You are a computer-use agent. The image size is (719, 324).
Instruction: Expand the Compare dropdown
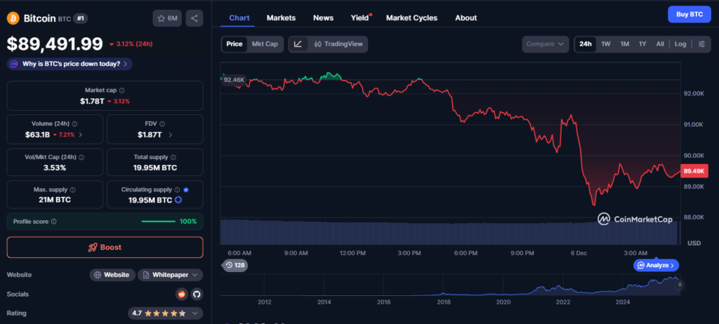tap(545, 44)
